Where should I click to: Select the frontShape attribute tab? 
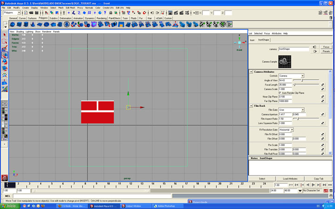263,40
